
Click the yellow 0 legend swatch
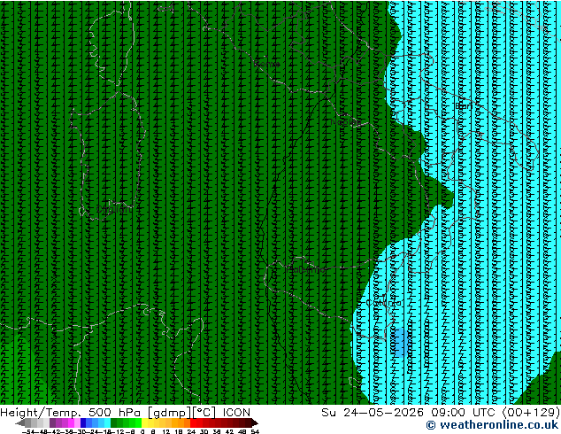[145, 422]
